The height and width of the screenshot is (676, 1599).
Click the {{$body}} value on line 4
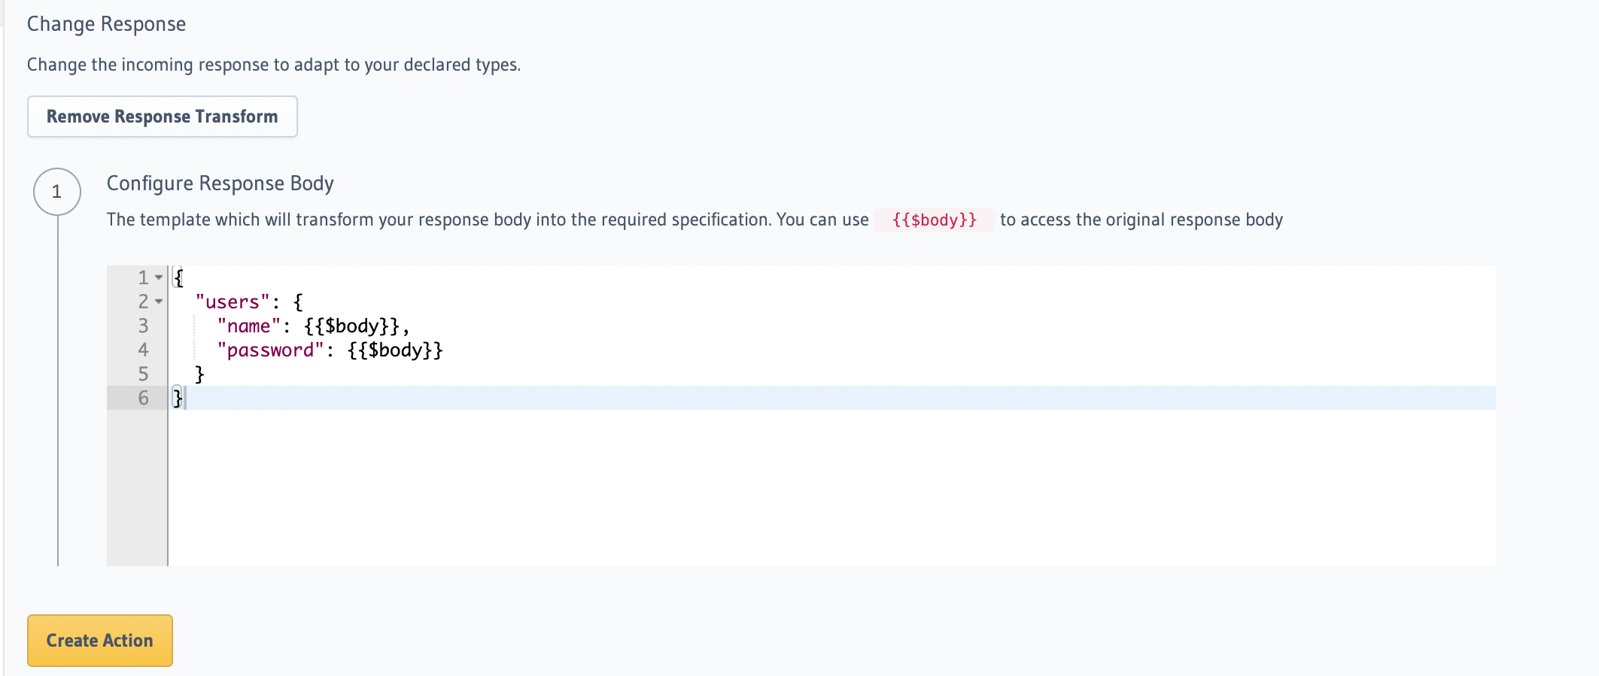(x=395, y=350)
